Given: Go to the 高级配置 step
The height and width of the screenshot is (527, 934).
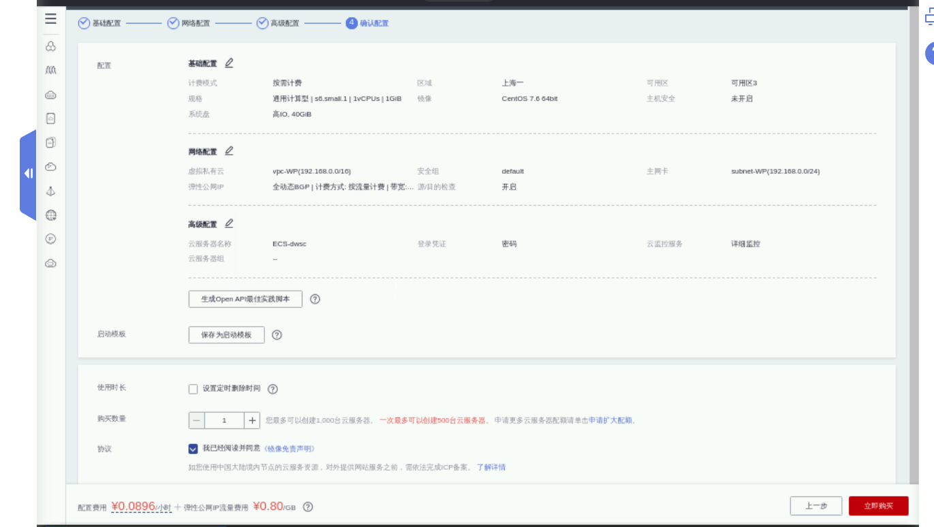Looking at the screenshot, I should (x=277, y=23).
